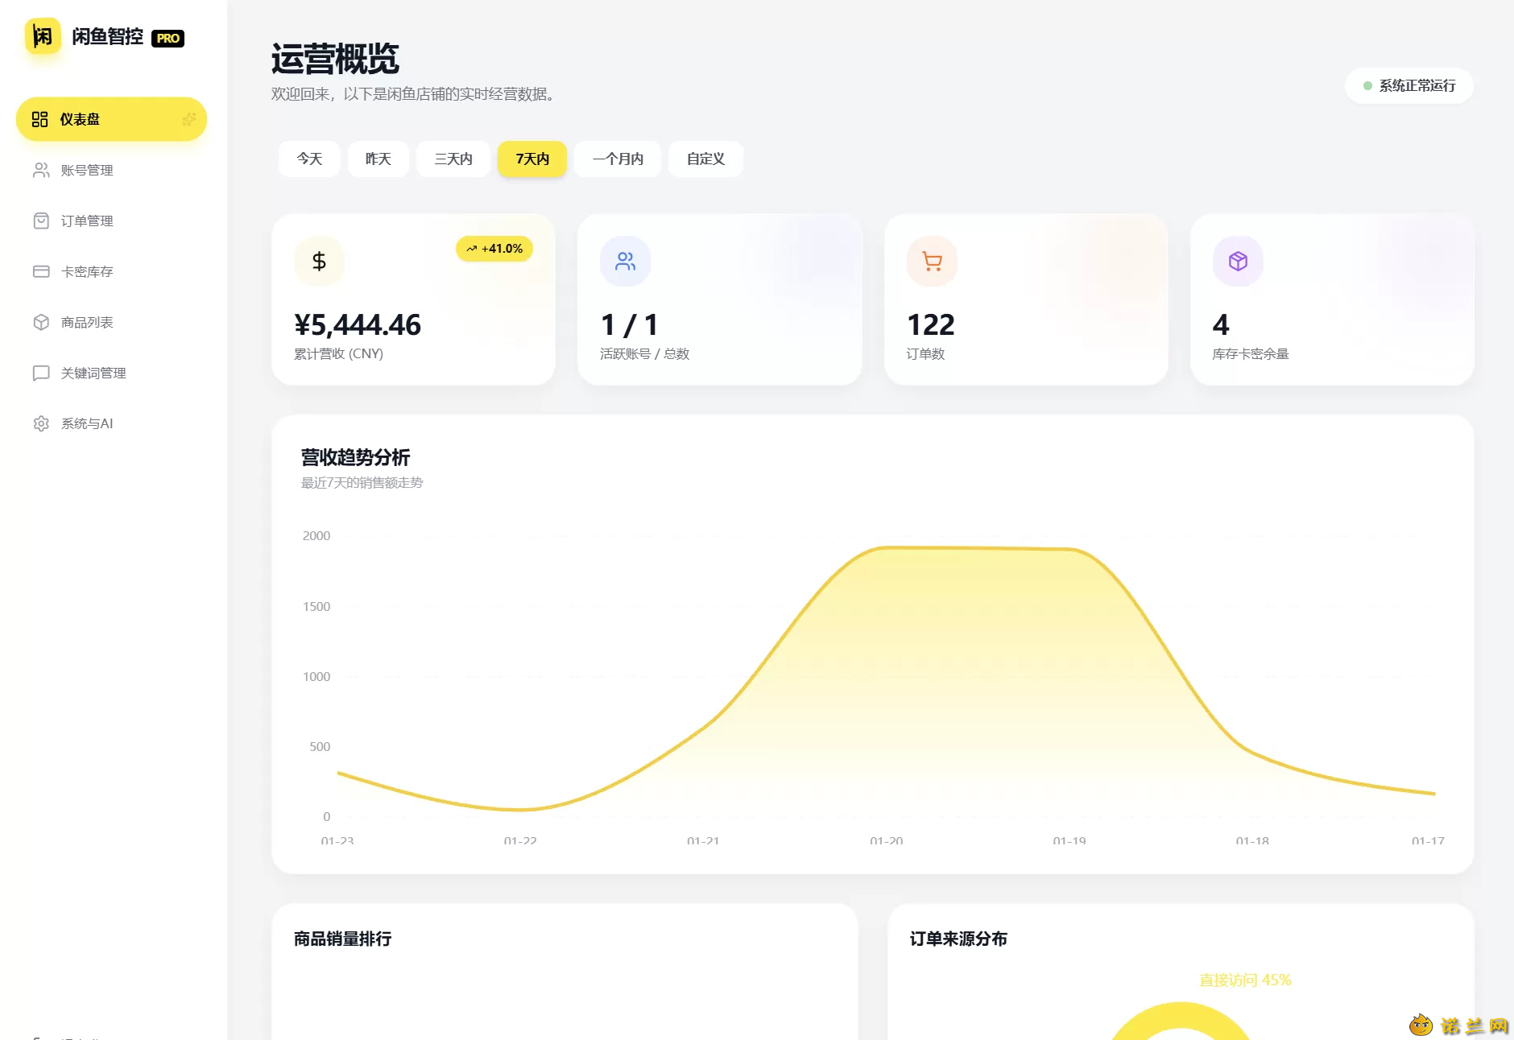Screen dimensions: 1514x1040
Task: Click the 仪表盘 sidebar menu item
Action: pos(111,119)
